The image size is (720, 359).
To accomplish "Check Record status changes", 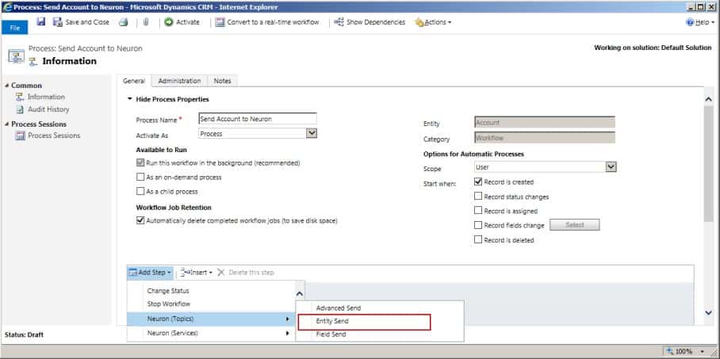I will [x=478, y=197].
